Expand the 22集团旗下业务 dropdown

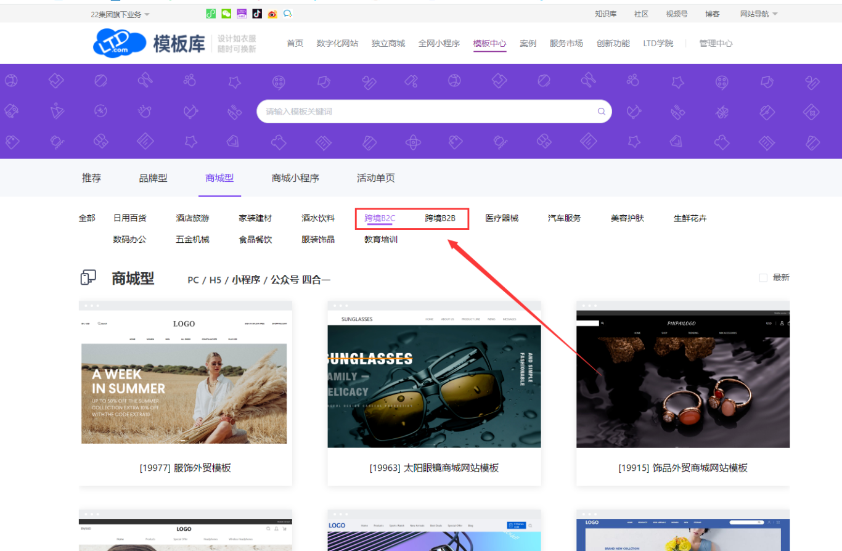[x=120, y=14]
